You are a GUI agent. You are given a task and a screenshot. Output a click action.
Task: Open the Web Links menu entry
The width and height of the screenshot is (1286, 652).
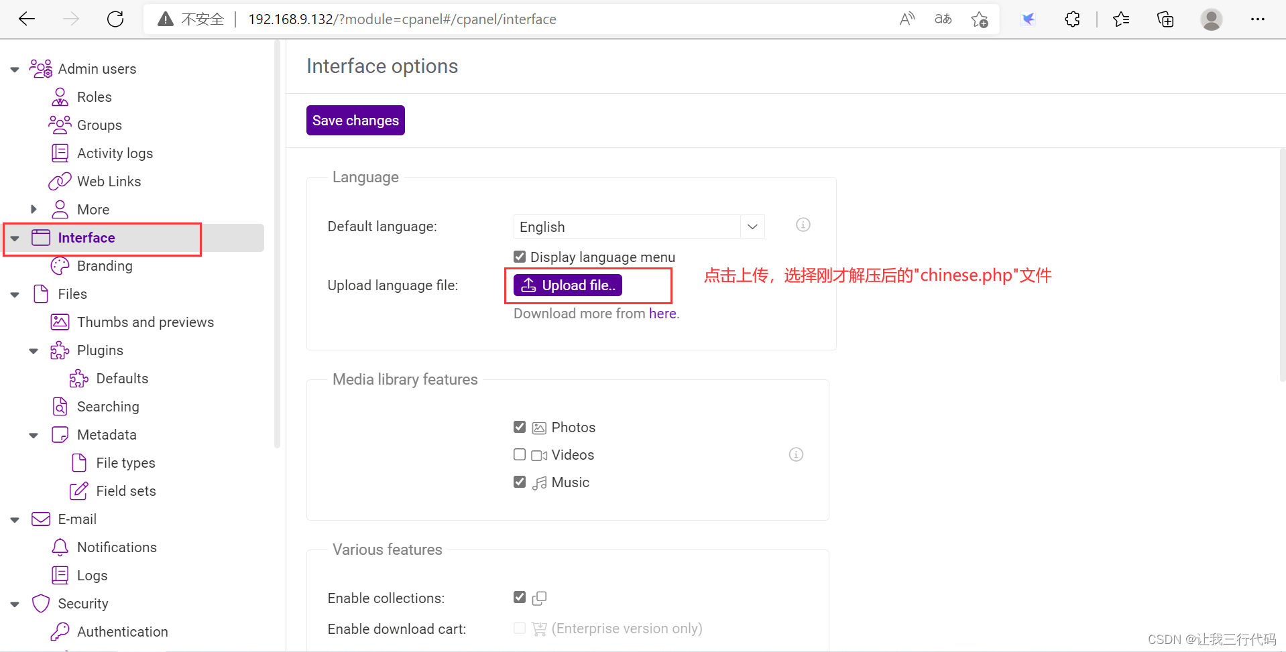pyautogui.click(x=109, y=182)
